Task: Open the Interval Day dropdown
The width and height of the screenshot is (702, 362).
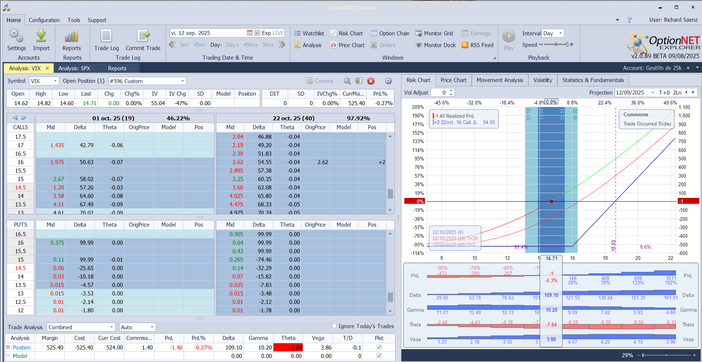Action: click(560, 33)
